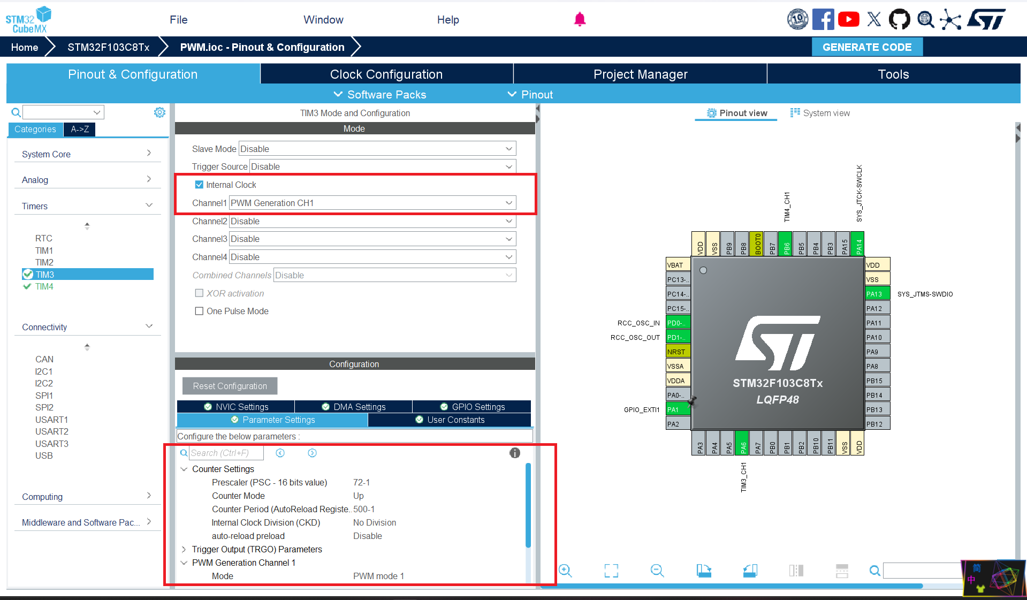Click the PA13 pin on the chip
Viewport: 1027px width, 600px height.
point(878,294)
